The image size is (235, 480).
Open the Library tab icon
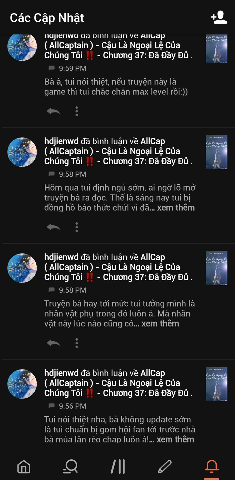pos(118,466)
